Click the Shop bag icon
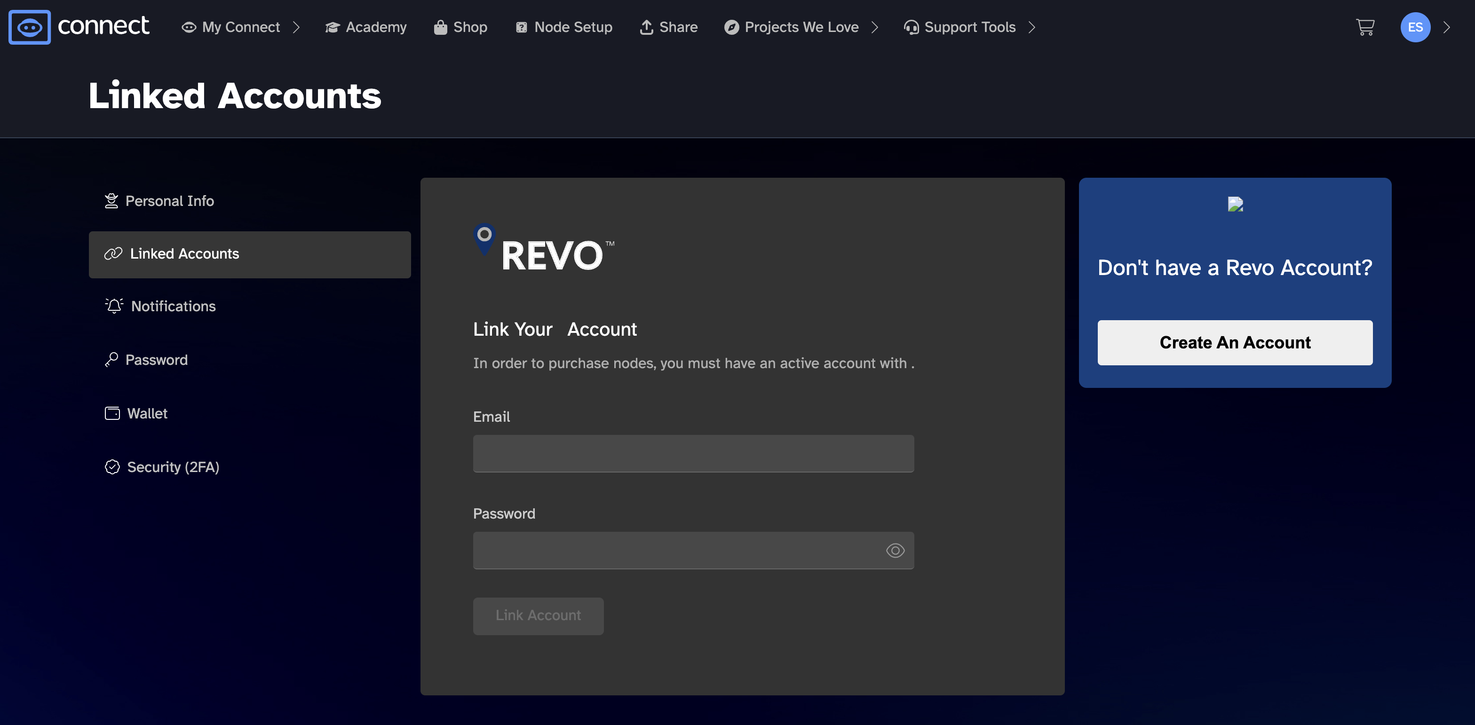Screen dimensions: 1475x725 coord(440,27)
